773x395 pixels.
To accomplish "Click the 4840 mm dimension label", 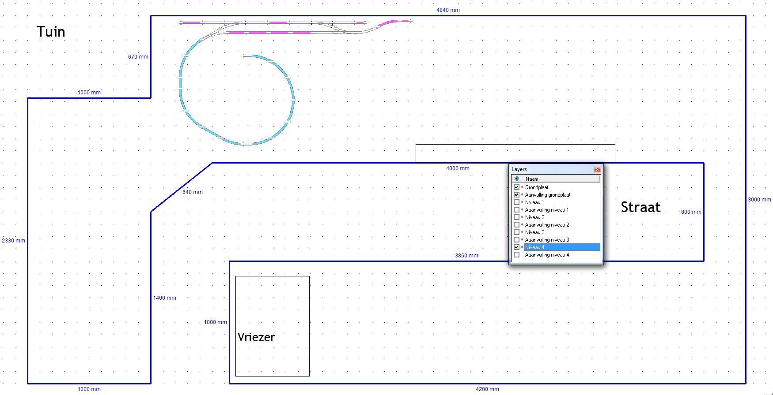I will tap(448, 10).
